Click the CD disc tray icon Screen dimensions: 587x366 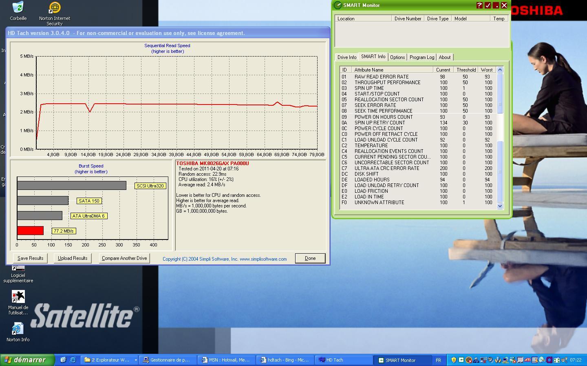click(x=542, y=360)
